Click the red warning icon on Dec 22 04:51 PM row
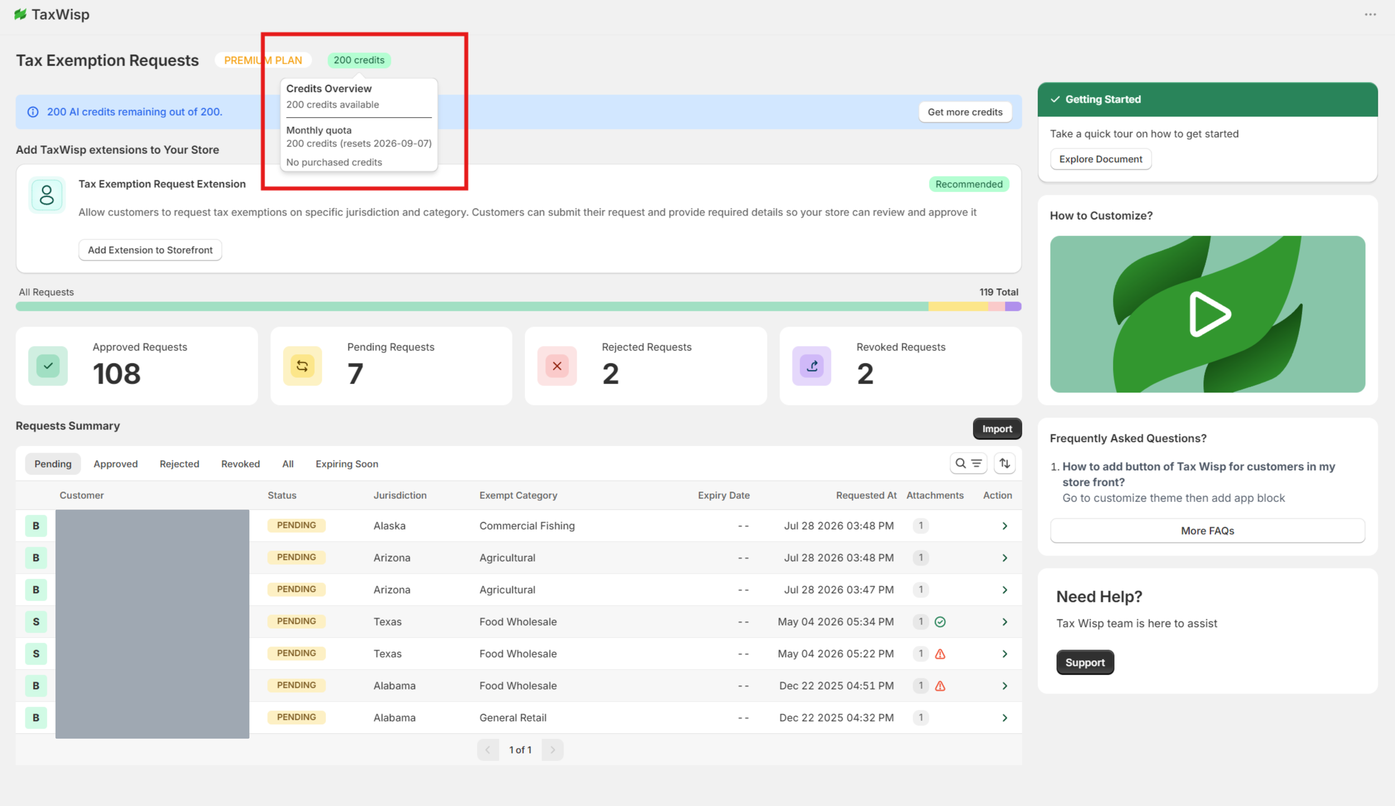The height and width of the screenshot is (806, 1395). tap(940, 686)
